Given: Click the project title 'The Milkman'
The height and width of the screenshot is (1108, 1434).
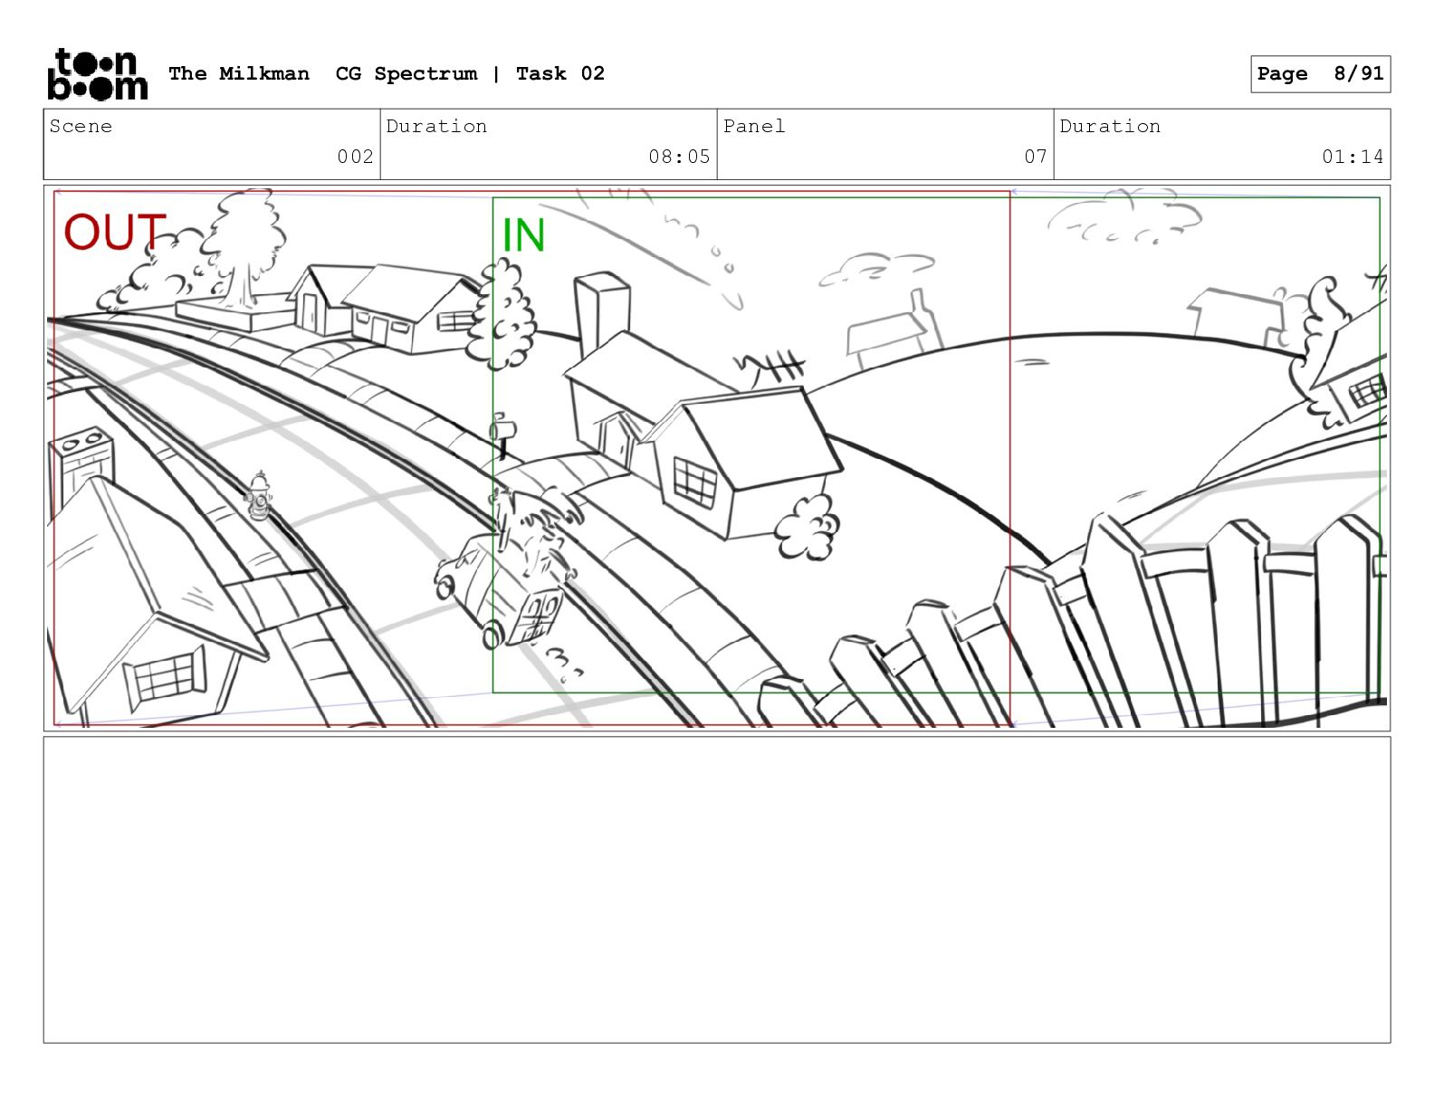Looking at the screenshot, I should coord(239,73).
